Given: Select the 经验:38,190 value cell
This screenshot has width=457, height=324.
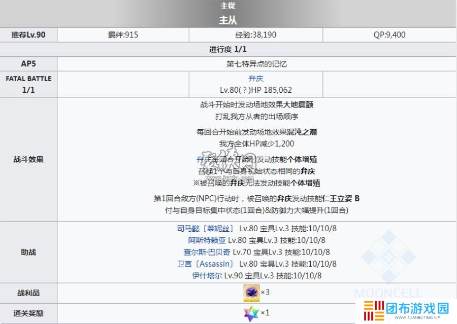Looking at the screenshot, I should [x=255, y=35].
